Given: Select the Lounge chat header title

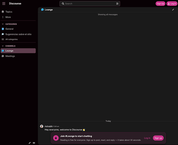Looking at the screenshot, I should coord(49,10).
